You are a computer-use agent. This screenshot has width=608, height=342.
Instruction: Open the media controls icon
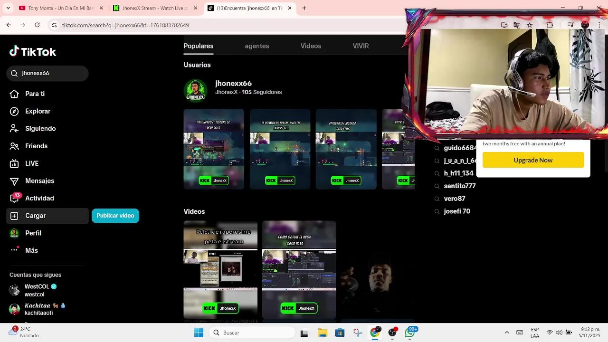click(571, 25)
